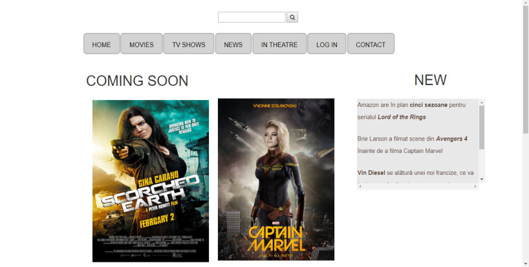Viewport: 529px width, 267px height.
Task: Go to the MOVIES section
Action: [142, 44]
